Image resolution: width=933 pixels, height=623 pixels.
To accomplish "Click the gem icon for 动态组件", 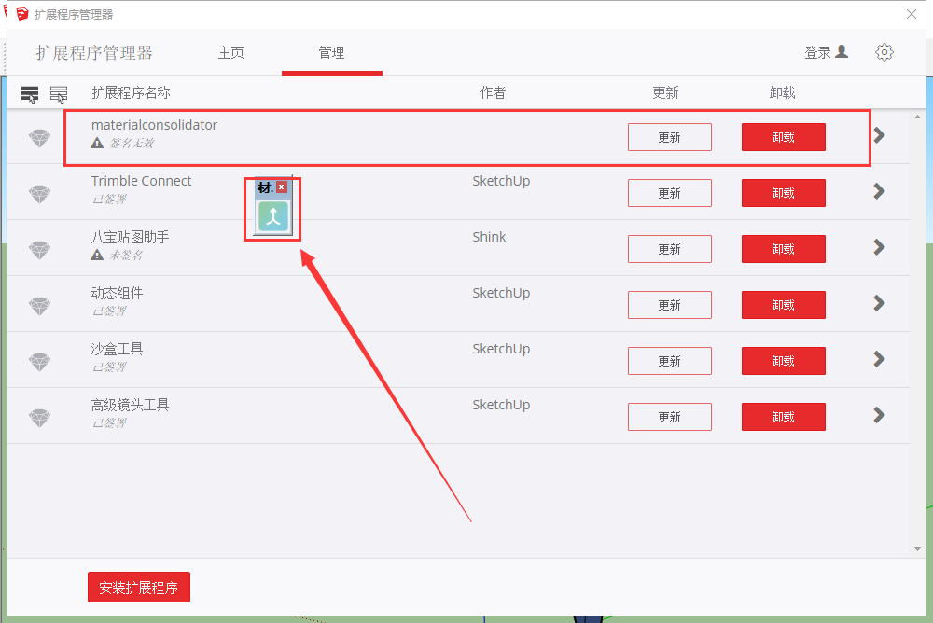I will pyautogui.click(x=40, y=306).
